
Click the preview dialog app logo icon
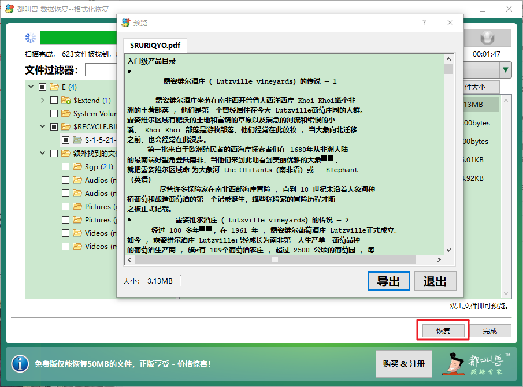pyautogui.click(x=126, y=23)
